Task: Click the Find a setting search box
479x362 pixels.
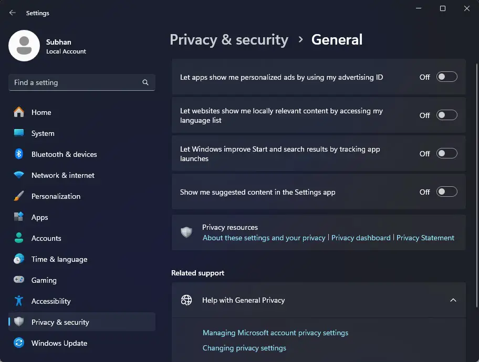Action: [82, 82]
